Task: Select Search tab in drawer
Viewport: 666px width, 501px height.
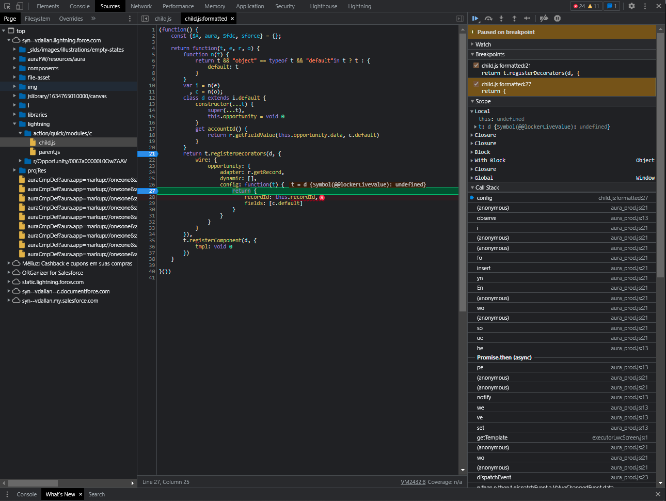Action: point(97,494)
